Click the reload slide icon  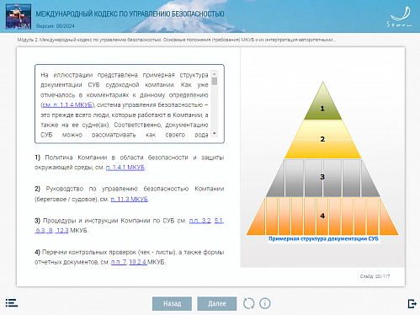(x=248, y=303)
